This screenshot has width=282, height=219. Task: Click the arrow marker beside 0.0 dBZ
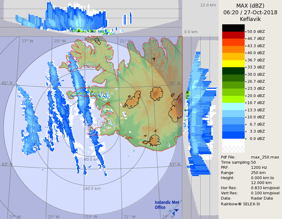click(x=246, y=138)
